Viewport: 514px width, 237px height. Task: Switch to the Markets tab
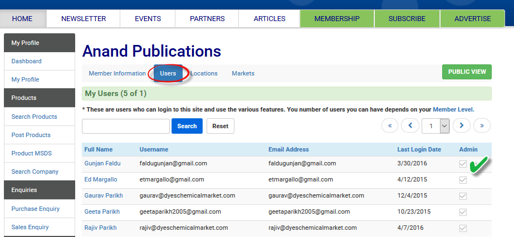(243, 73)
